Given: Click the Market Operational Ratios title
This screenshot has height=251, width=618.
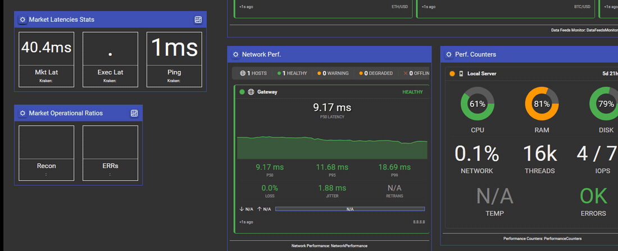Looking at the screenshot, I should (66, 113).
